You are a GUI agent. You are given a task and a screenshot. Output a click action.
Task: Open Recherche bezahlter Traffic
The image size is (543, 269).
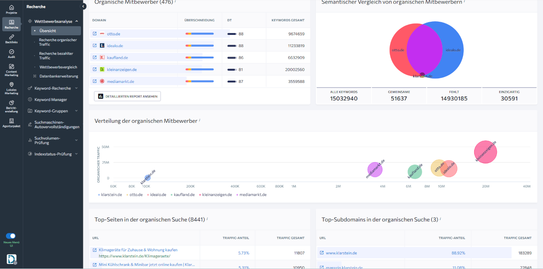[x=56, y=56]
